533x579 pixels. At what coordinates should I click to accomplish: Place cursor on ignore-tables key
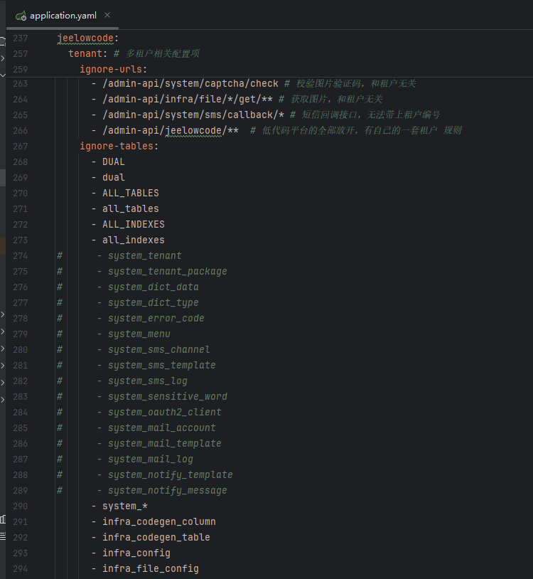(118, 146)
